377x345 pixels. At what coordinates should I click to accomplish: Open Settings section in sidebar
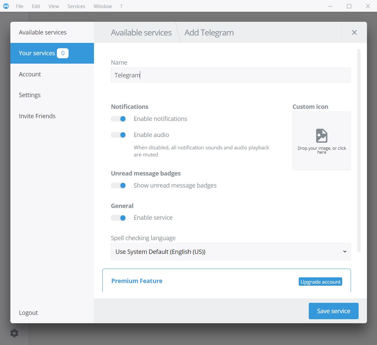click(x=52, y=95)
